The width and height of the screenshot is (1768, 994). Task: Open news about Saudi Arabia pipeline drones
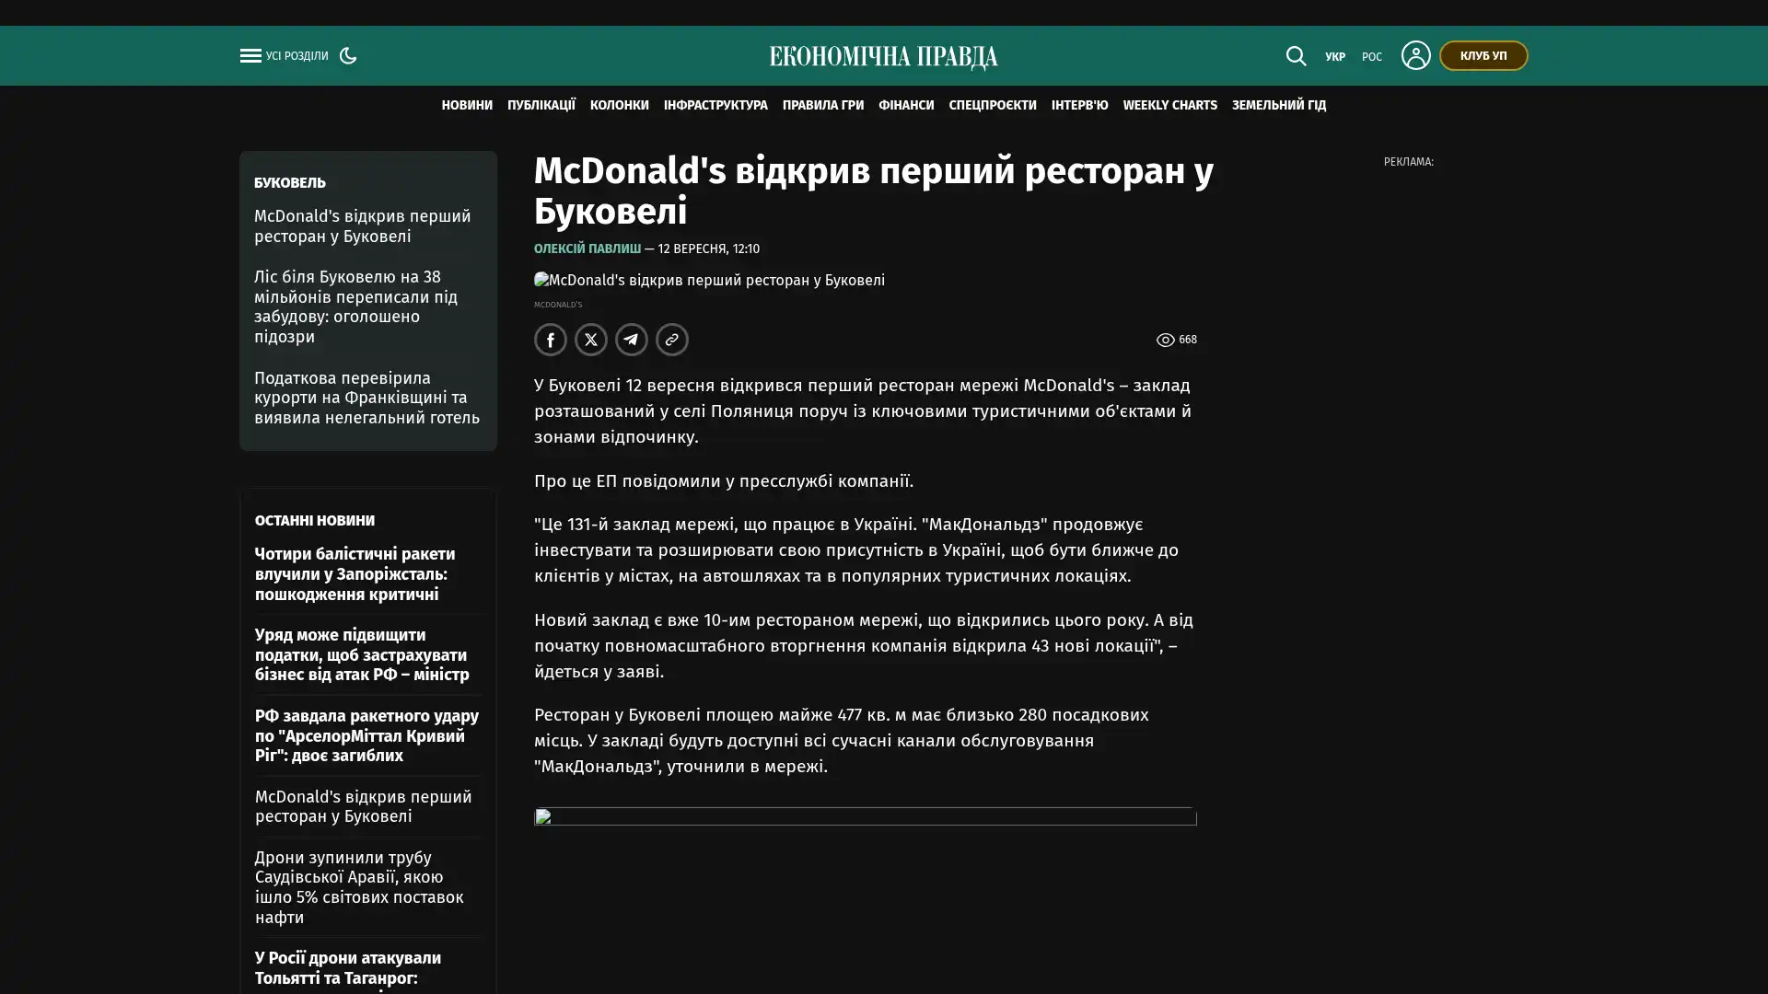click(x=360, y=887)
